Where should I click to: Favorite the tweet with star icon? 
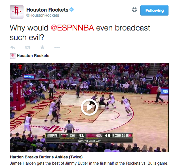42,47
